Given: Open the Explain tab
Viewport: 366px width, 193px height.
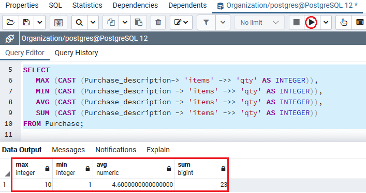Looking at the screenshot, I should point(158,150).
